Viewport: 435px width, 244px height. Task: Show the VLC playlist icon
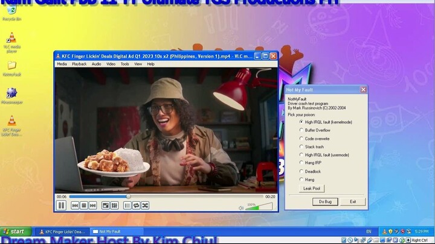127,205
